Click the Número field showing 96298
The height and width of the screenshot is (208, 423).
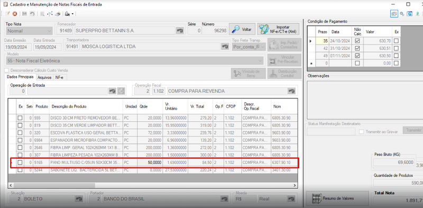coord(215,31)
